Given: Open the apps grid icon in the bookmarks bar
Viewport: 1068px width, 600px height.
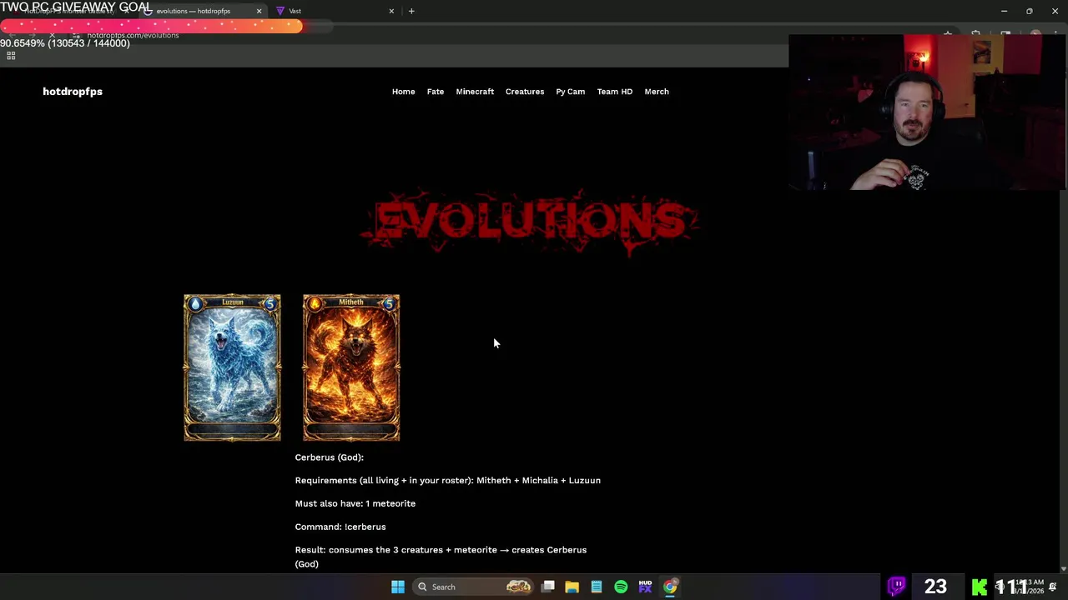Looking at the screenshot, I should click(x=11, y=56).
